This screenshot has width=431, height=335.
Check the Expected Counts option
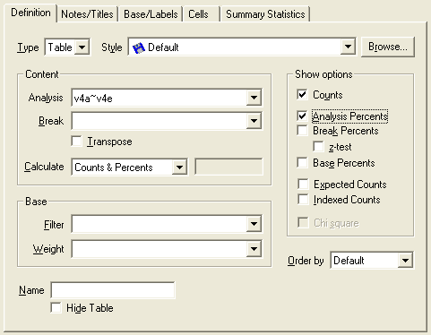coord(303,185)
